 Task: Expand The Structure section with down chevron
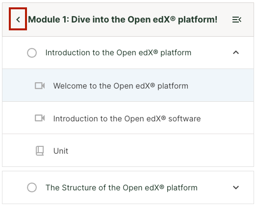click(x=236, y=187)
